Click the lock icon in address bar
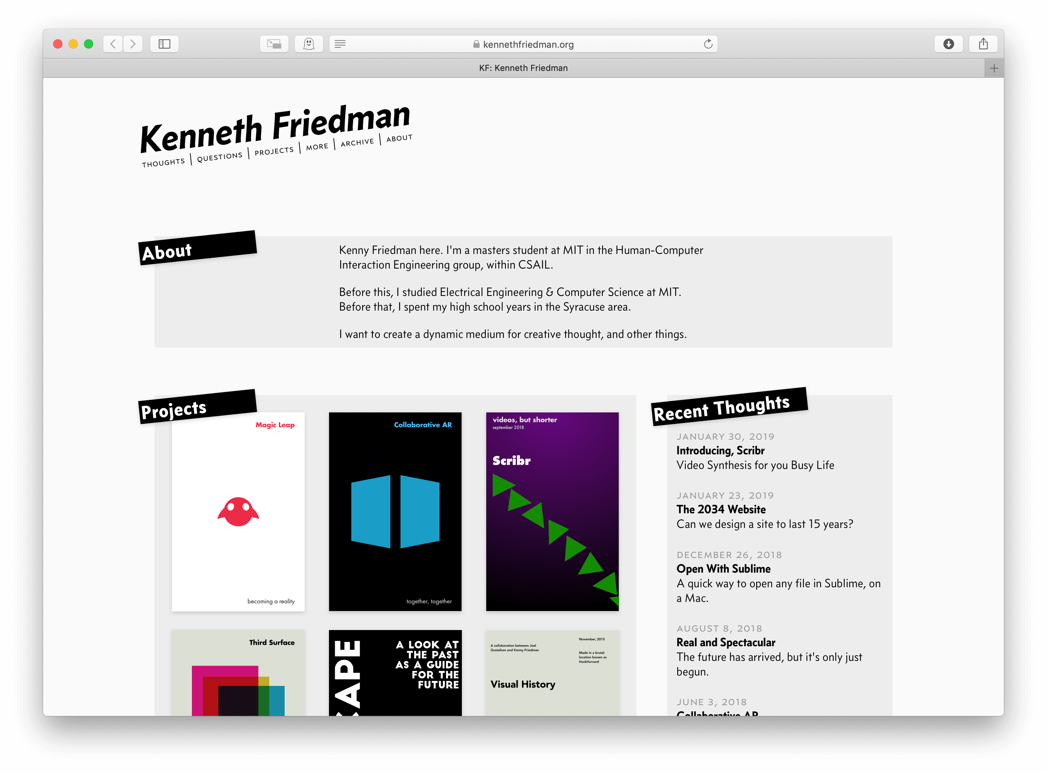The image size is (1047, 773). tap(476, 44)
